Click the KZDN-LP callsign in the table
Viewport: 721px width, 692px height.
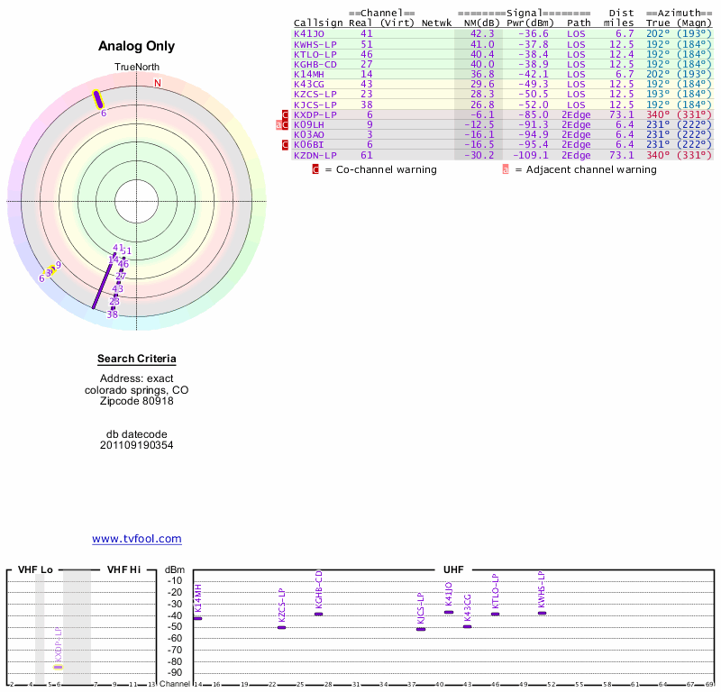pos(315,155)
